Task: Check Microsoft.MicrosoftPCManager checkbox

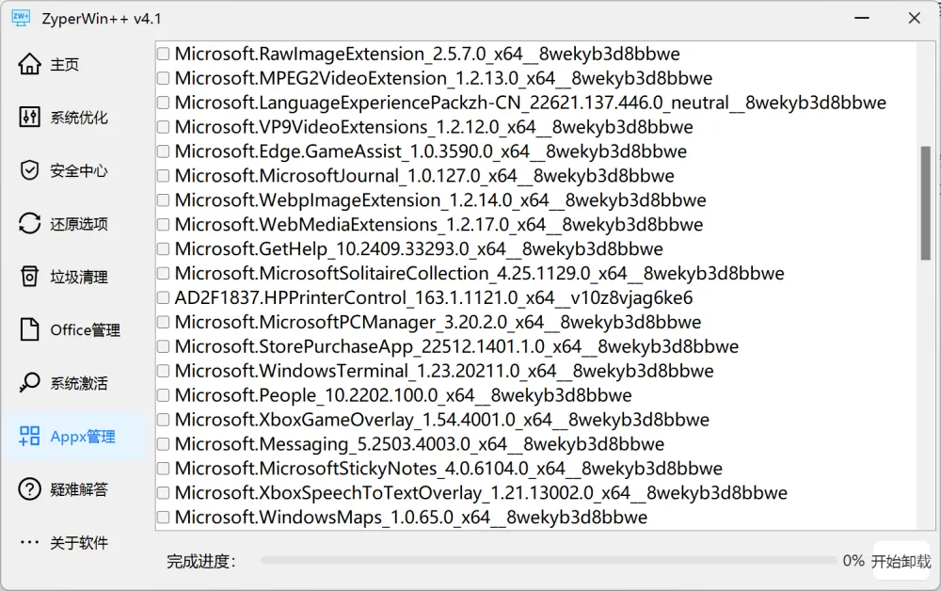Action: pyautogui.click(x=163, y=322)
